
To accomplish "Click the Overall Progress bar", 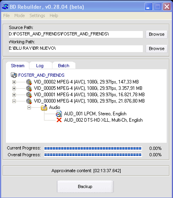I will point(93,155).
